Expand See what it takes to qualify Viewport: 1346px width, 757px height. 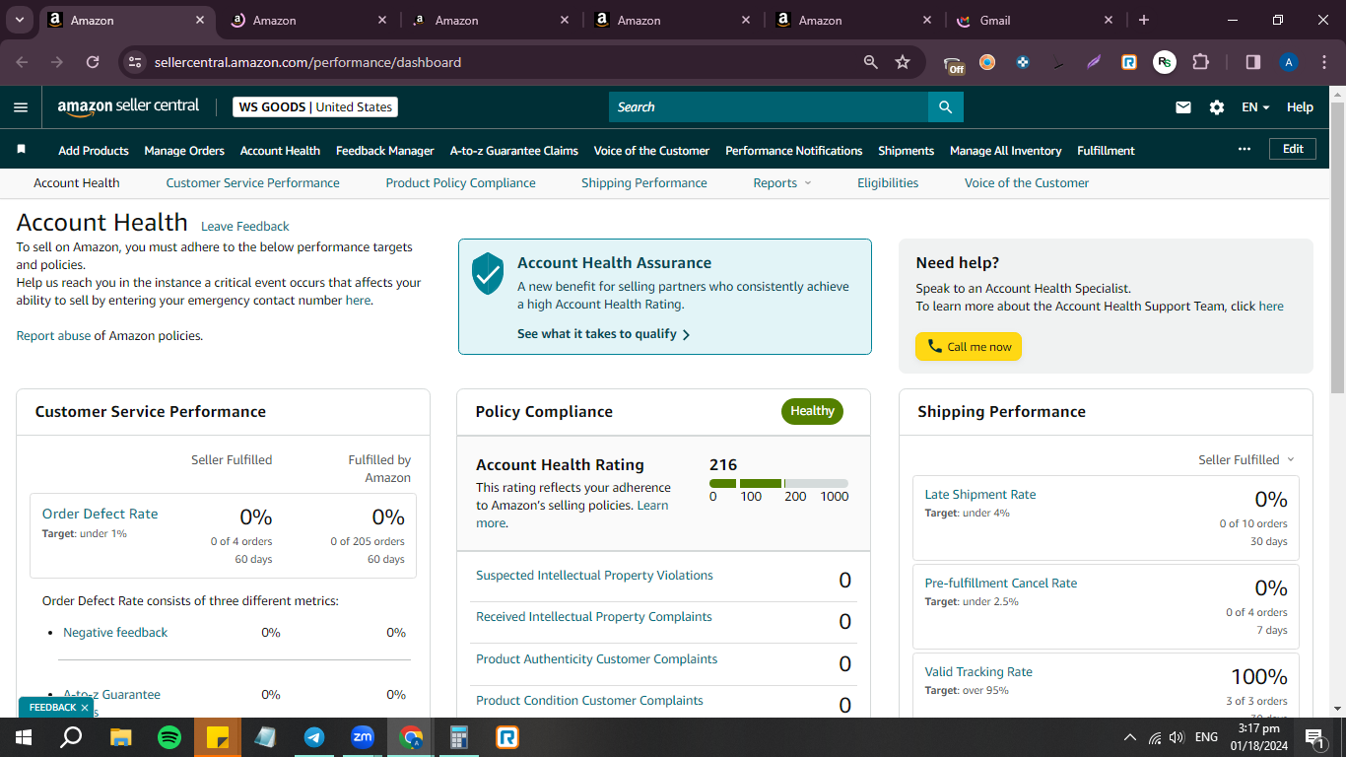point(603,334)
